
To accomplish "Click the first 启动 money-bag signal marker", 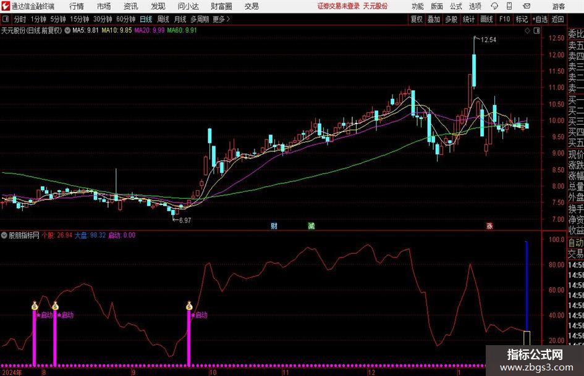I will point(35,306).
